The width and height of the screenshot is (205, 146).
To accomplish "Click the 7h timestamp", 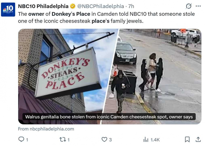I will point(131,6).
